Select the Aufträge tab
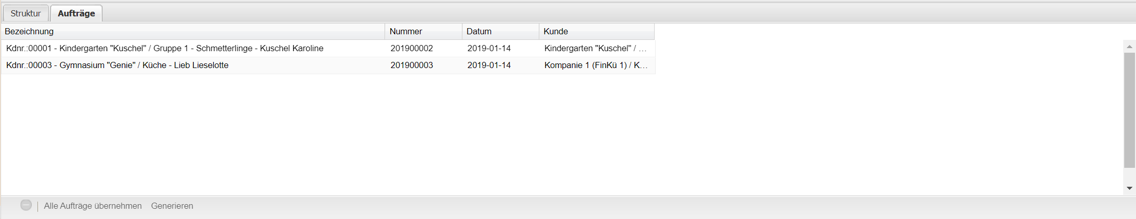This screenshot has width=1136, height=219. tap(76, 13)
